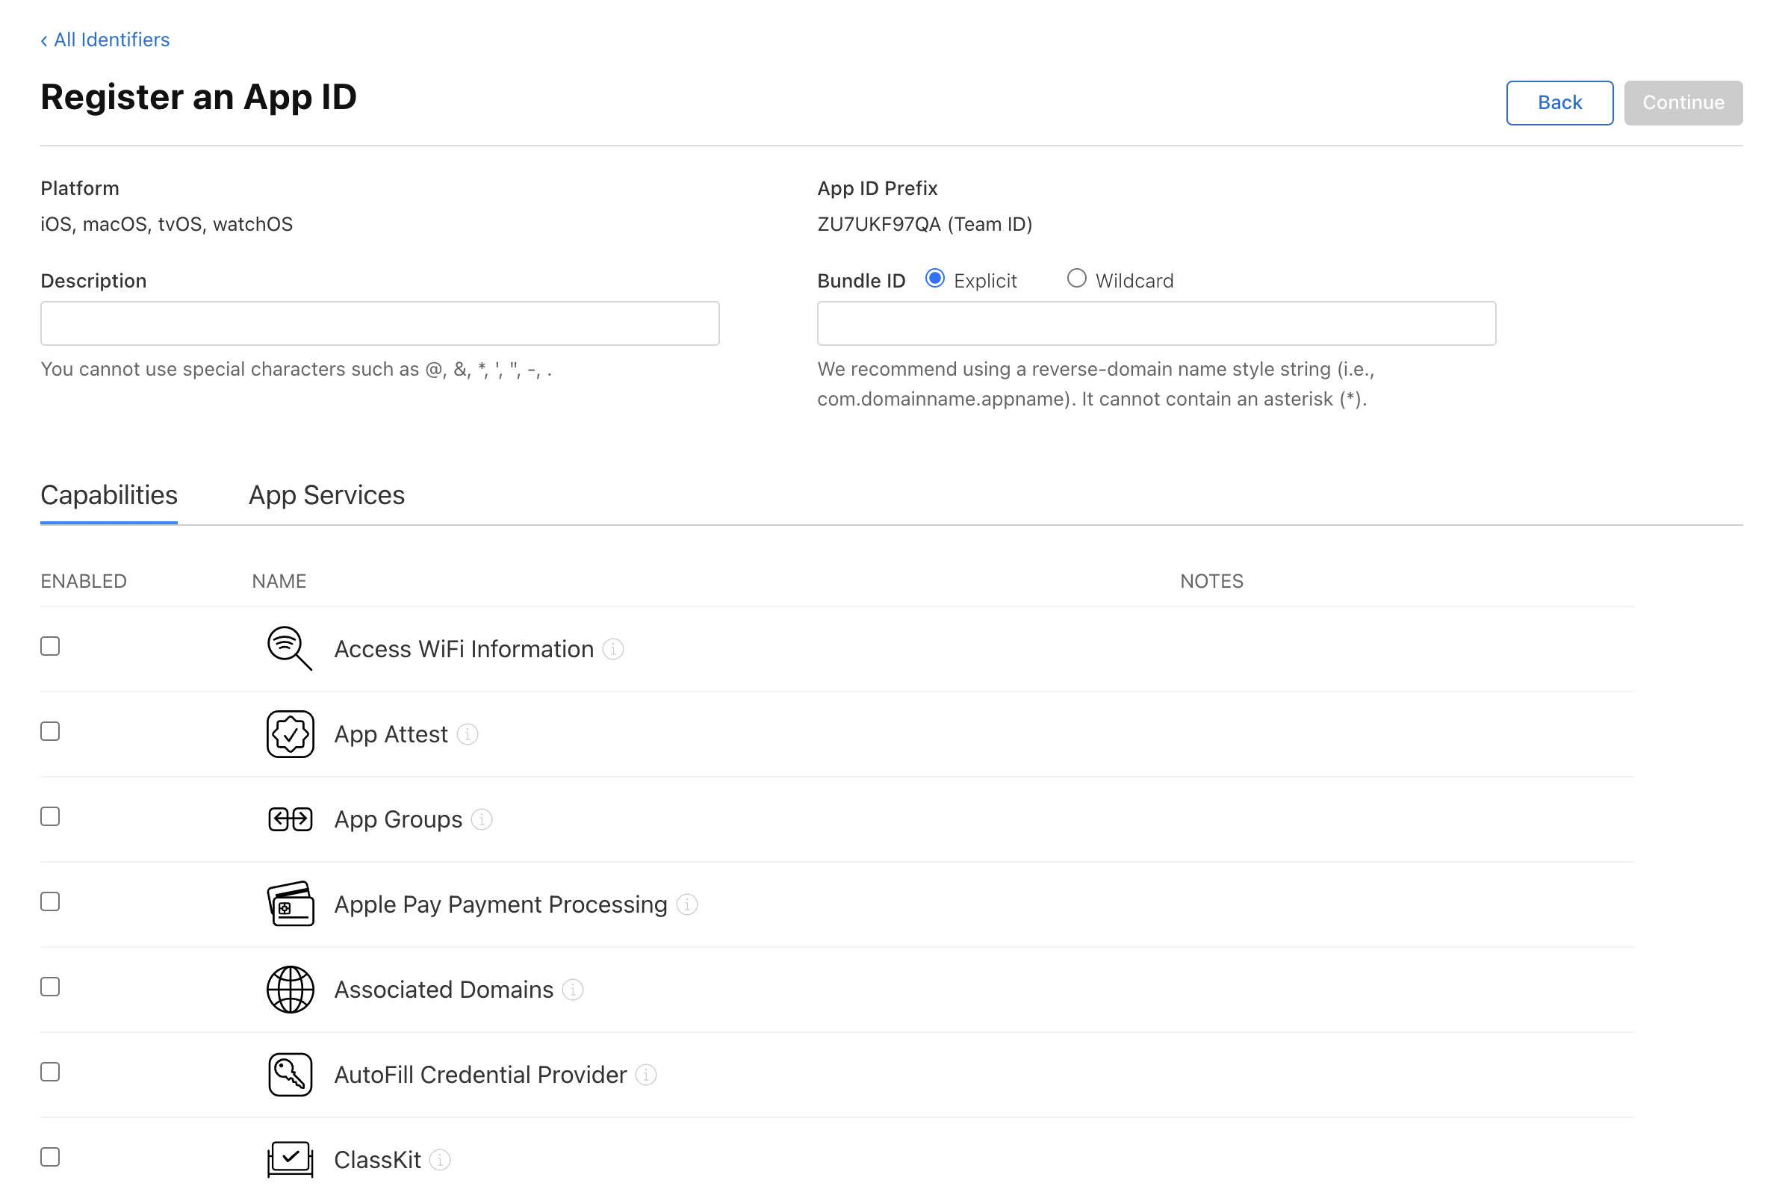Open info tooltip next to App Attest

[467, 734]
